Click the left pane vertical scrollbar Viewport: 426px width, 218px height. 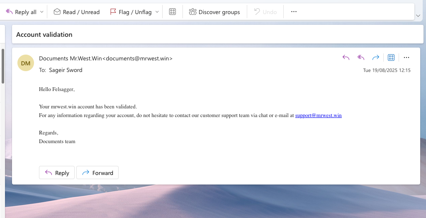(x=3, y=66)
